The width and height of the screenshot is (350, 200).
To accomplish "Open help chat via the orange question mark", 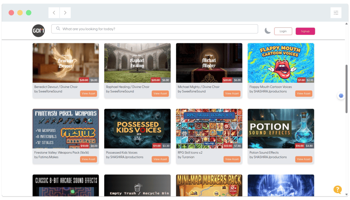I will [338, 189].
